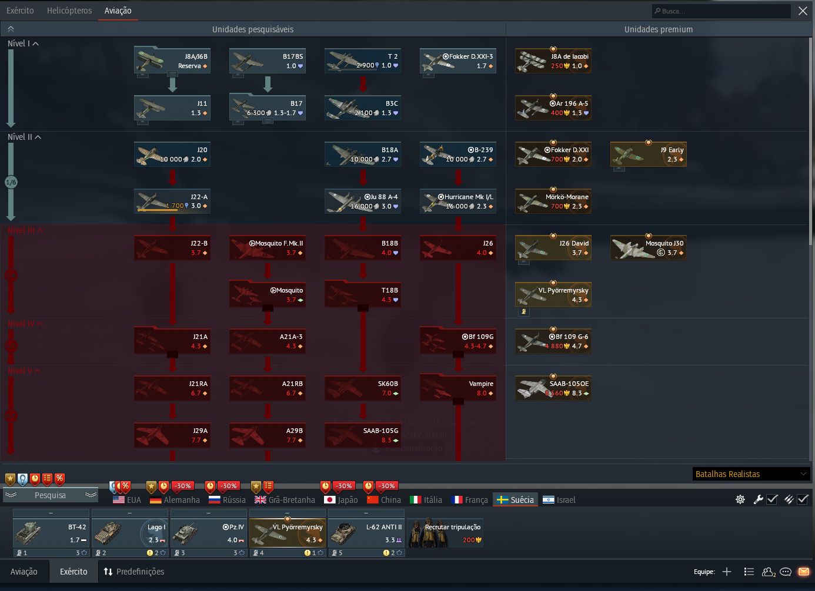This screenshot has height=591, width=815.
Task: Click Recrutar tripulação for 200
Action: 445,533
